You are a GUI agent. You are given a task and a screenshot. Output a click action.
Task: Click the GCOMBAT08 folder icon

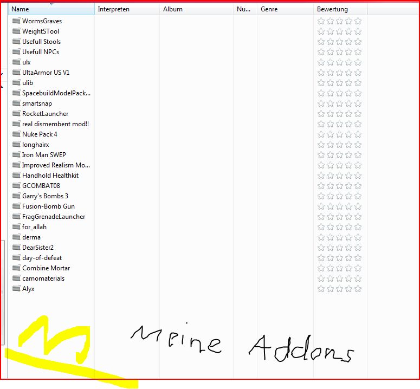(16, 186)
